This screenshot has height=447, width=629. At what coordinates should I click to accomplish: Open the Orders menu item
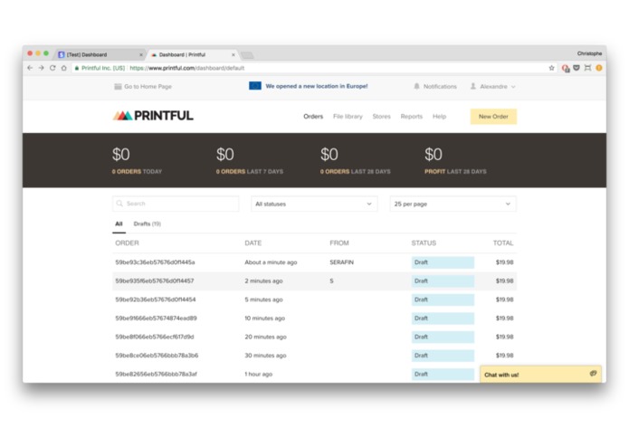[313, 117]
